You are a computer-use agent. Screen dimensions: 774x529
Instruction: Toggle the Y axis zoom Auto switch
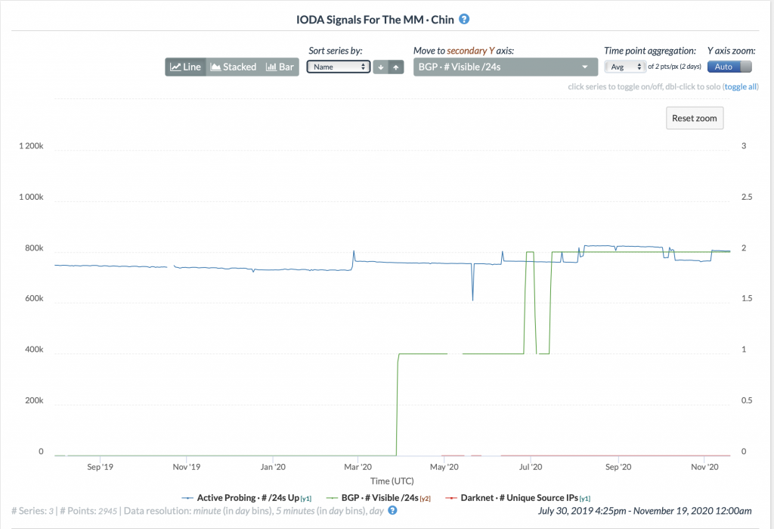(731, 67)
